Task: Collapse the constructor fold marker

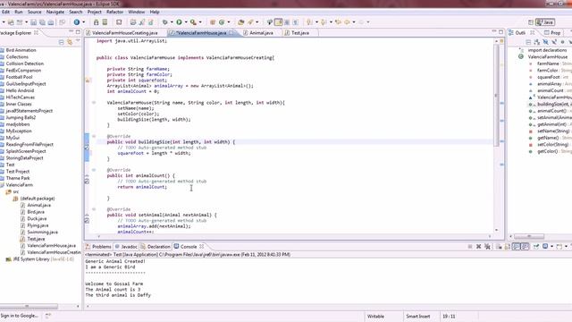Action: click(x=94, y=103)
